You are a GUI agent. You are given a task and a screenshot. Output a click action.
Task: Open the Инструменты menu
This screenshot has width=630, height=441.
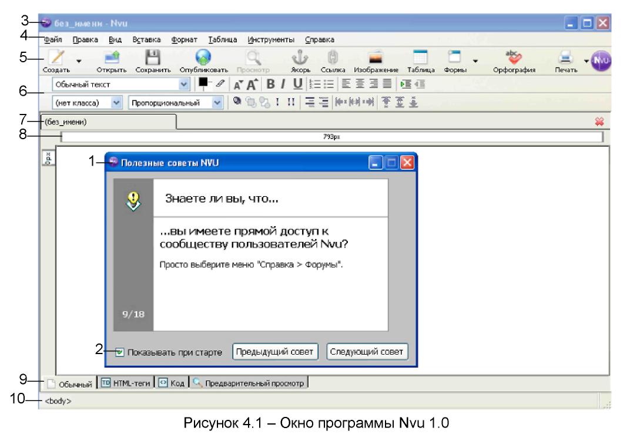(x=271, y=39)
